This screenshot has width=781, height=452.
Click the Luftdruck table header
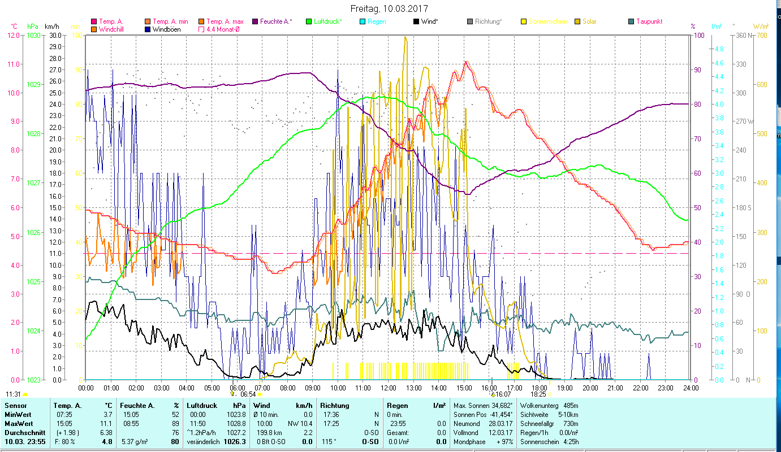[x=202, y=406]
